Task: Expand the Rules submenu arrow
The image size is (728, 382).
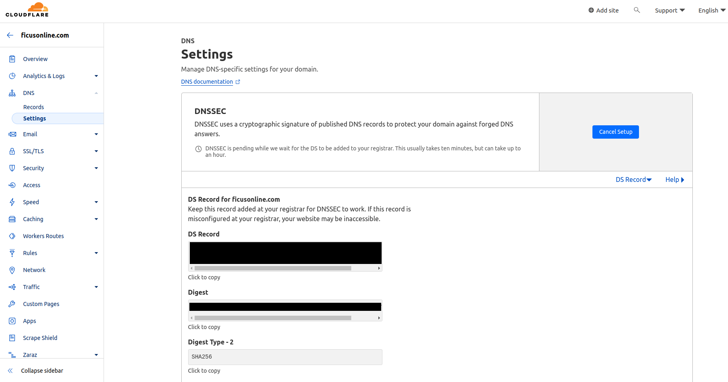Action: (x=96, y=253)
